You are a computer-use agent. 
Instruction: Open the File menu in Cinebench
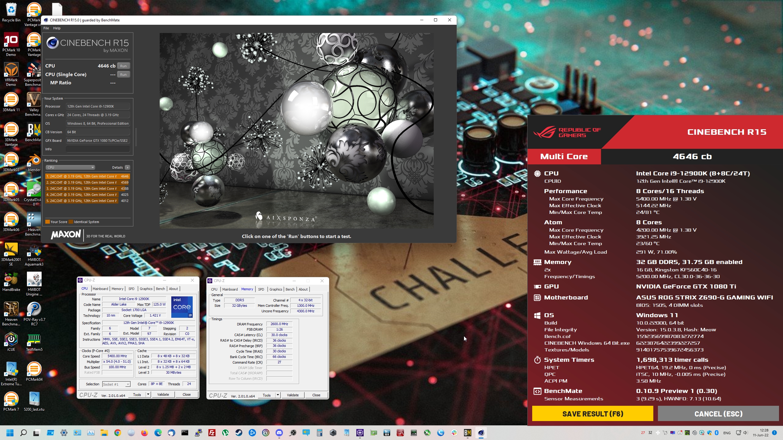point(46,28)
